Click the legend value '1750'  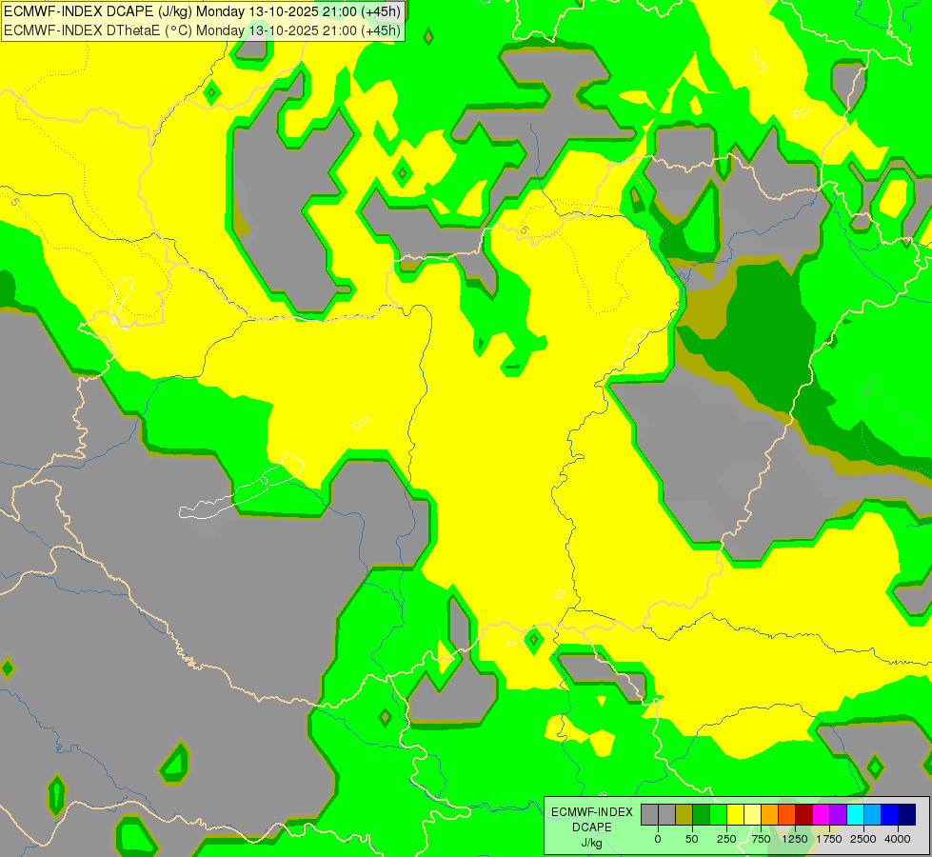pos(829,839)
